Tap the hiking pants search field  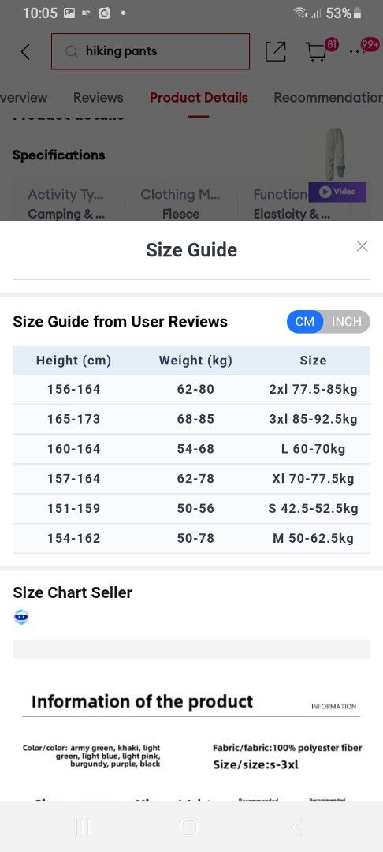pos(151,51)
